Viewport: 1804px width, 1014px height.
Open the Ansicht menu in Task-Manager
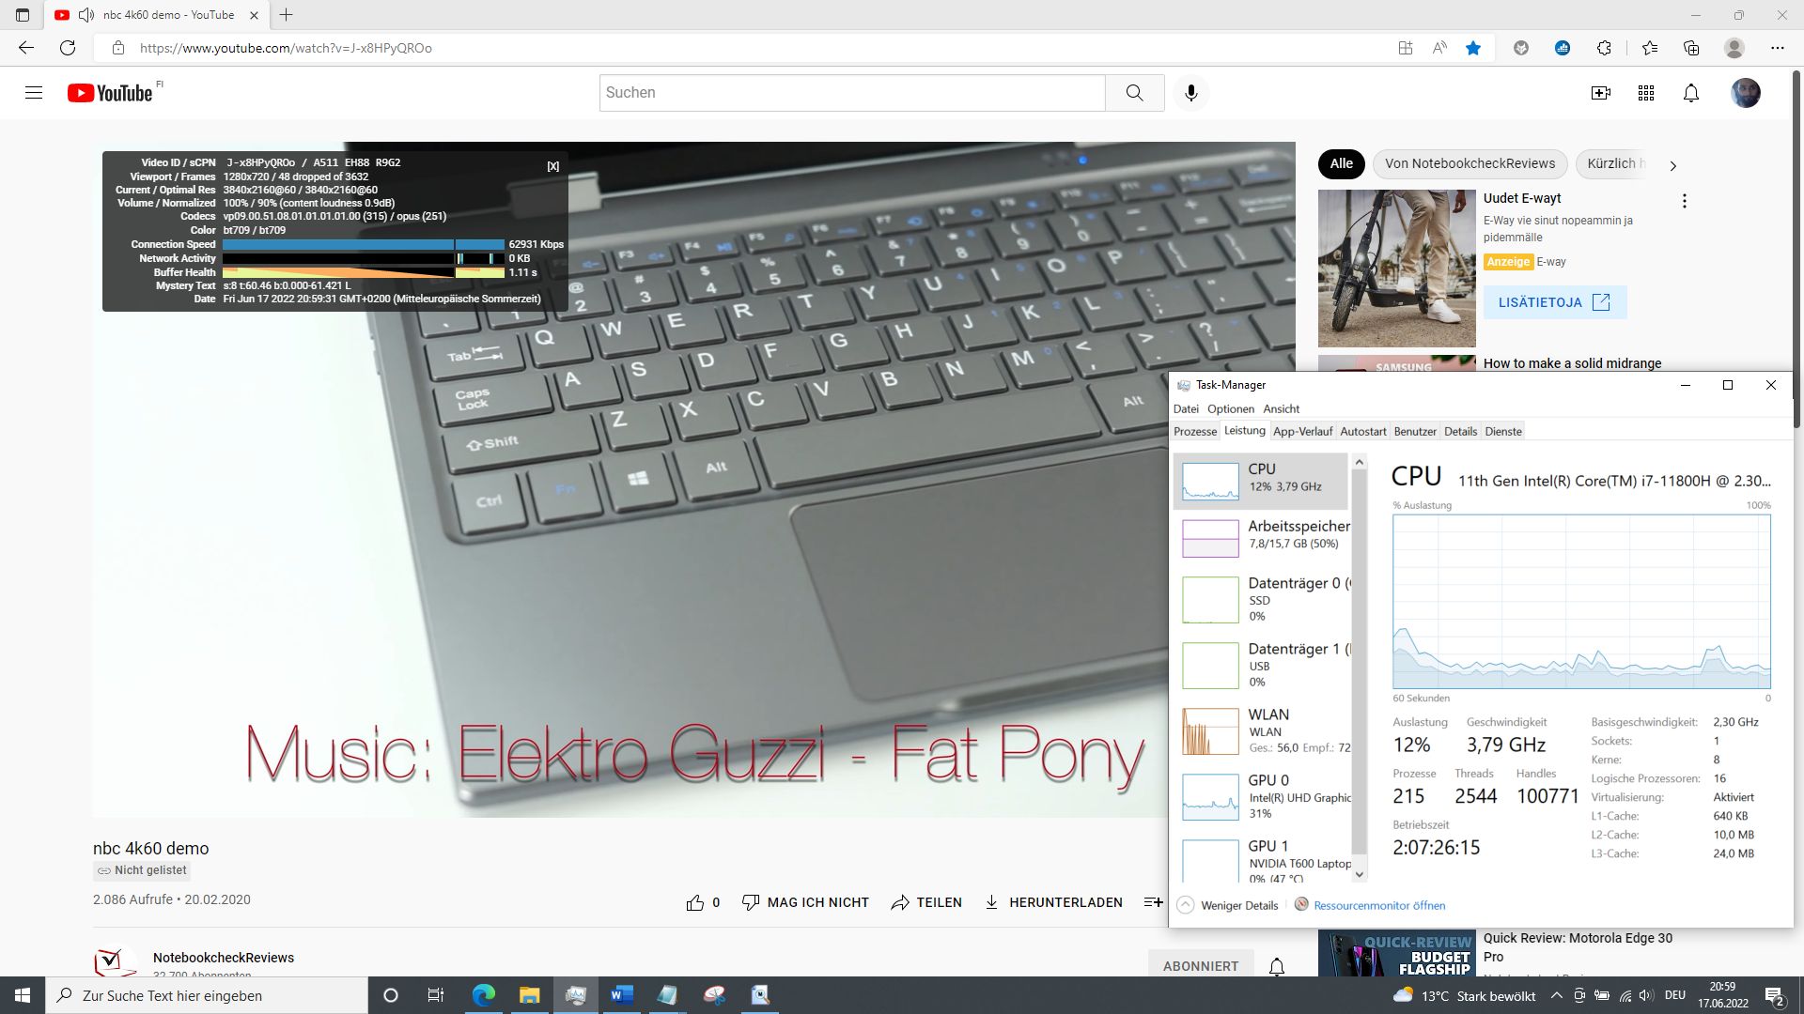tap(1282, 408)
